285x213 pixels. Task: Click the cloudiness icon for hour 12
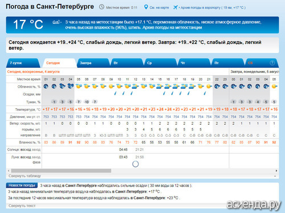pos(136,87)
